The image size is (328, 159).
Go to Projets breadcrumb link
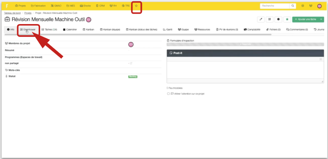(28, 13)
